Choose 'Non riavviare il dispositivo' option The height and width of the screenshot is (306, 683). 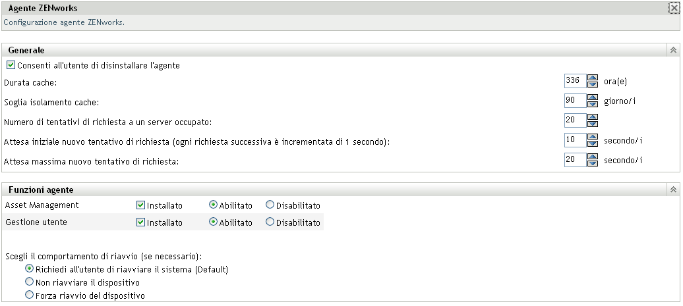(x=29, y=282)
